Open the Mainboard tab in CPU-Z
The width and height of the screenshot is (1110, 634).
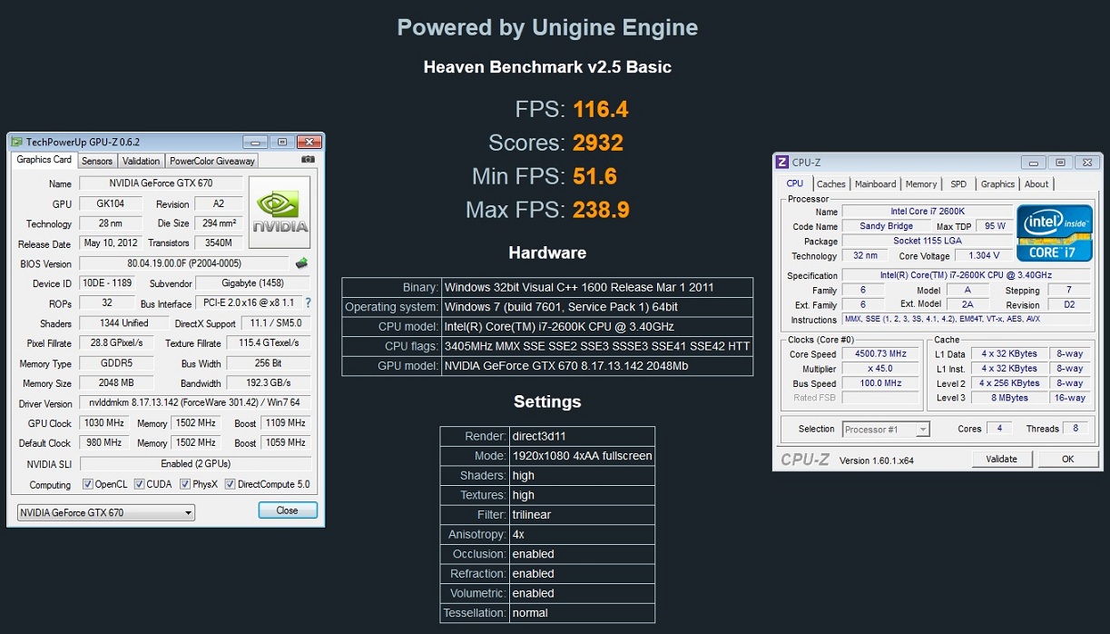[x=875, y=183]
